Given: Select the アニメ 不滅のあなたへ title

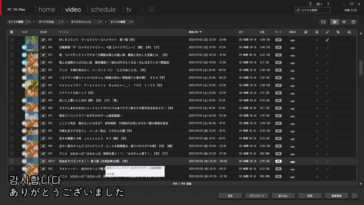Looking at the screenshot, I should (x=102, y=70).
